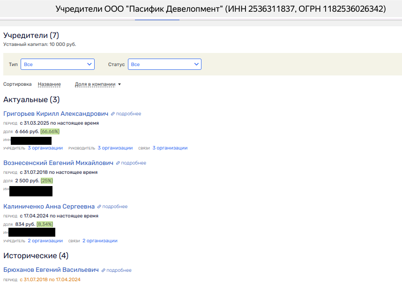Click the page title Учредители ООО Пасифик Девелопмент
The width and height of the screenshot is (402, 284).
221,9
